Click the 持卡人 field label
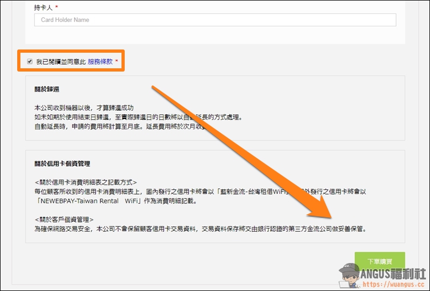Screen dimensions: 430x291 coord(43,8)
